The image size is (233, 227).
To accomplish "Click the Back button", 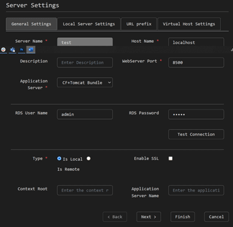I will point(115,217).
